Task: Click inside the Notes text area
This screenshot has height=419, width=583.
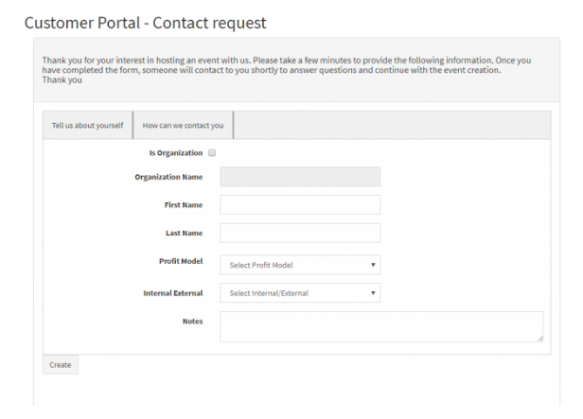Action: pos(380,325)
